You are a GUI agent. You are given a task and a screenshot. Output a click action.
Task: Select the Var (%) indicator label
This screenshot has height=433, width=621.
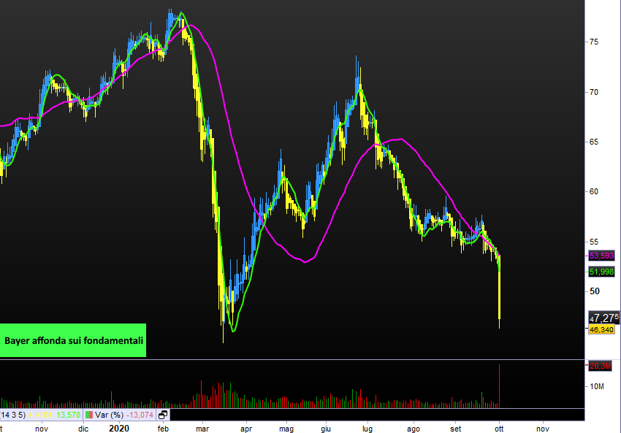[109, 415]
